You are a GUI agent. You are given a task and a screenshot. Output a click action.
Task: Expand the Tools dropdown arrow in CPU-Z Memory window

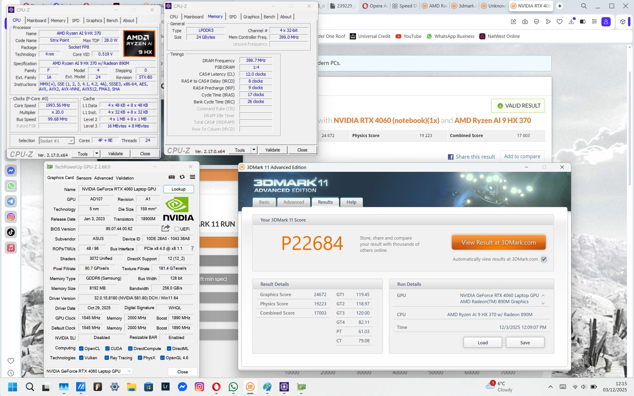pos(254,150)
